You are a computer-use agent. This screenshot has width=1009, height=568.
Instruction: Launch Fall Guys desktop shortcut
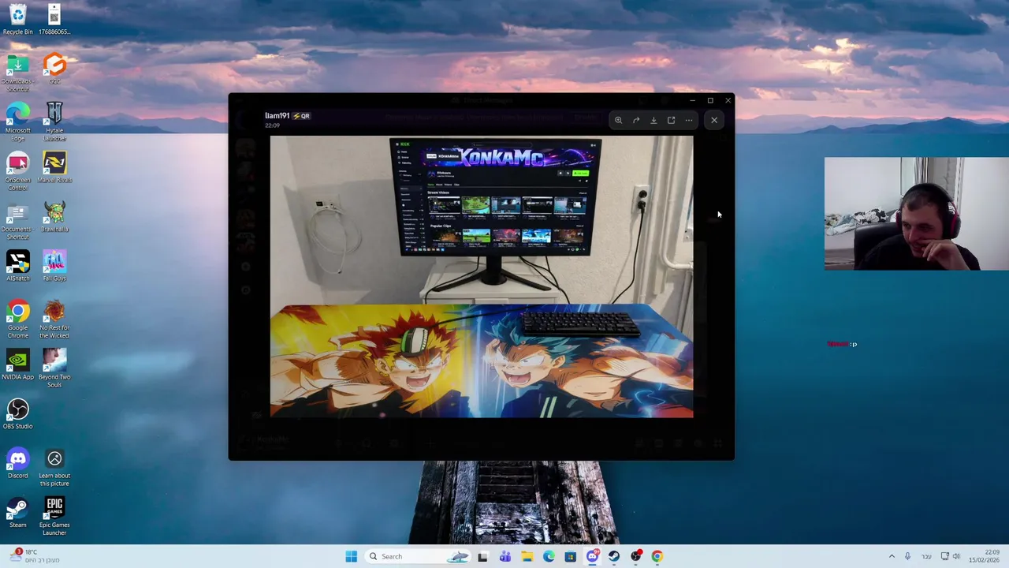click(x=54, y=266)
